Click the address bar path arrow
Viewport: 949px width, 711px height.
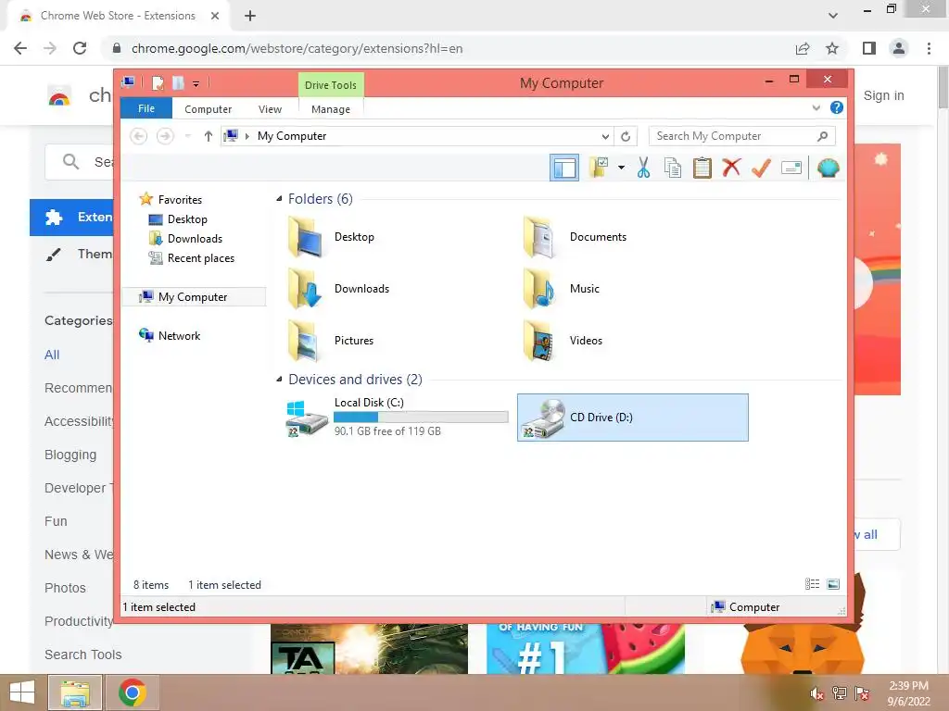click(x=247, y=136)
